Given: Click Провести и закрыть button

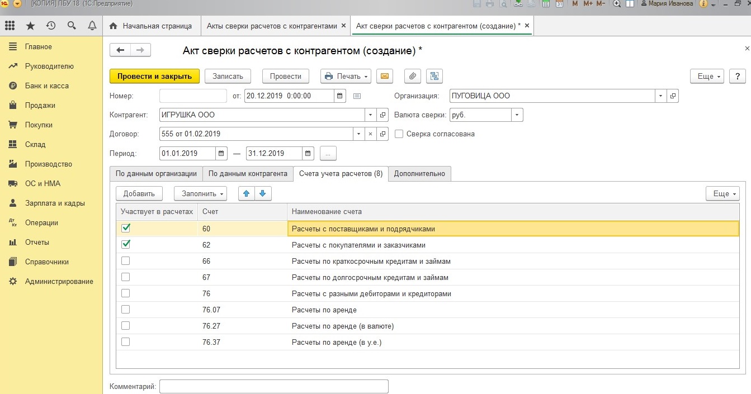Looking at the screenshot, I should pos(154,77).
